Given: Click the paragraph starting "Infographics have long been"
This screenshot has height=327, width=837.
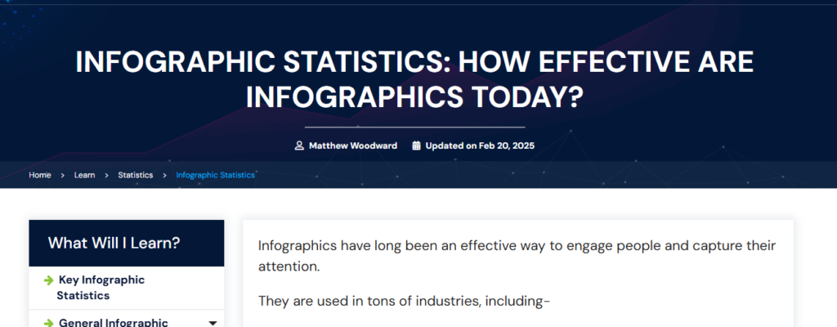Looking at the screenshot, I should tap(517, 255).
